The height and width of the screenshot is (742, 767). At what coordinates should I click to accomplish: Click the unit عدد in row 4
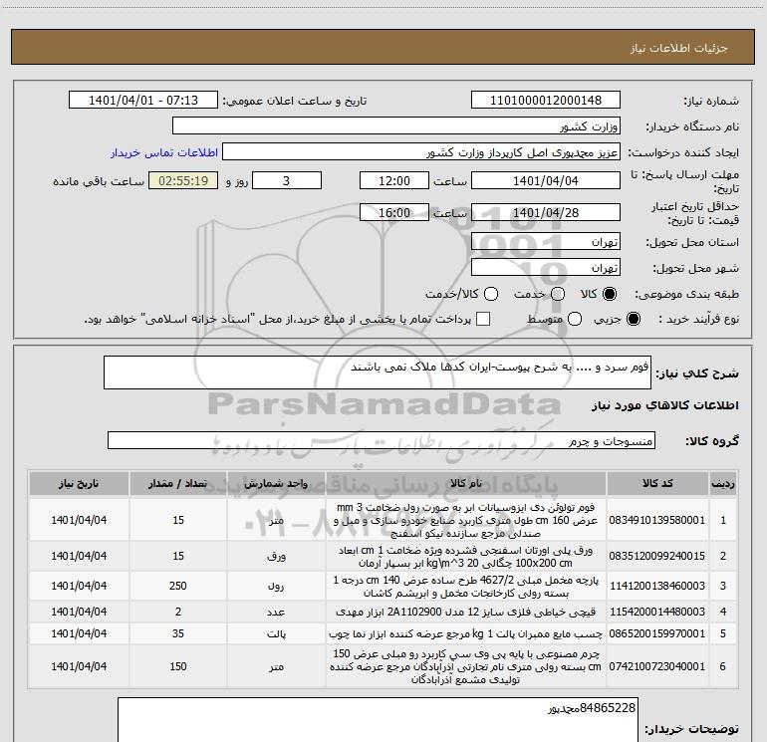click(276, 612)
